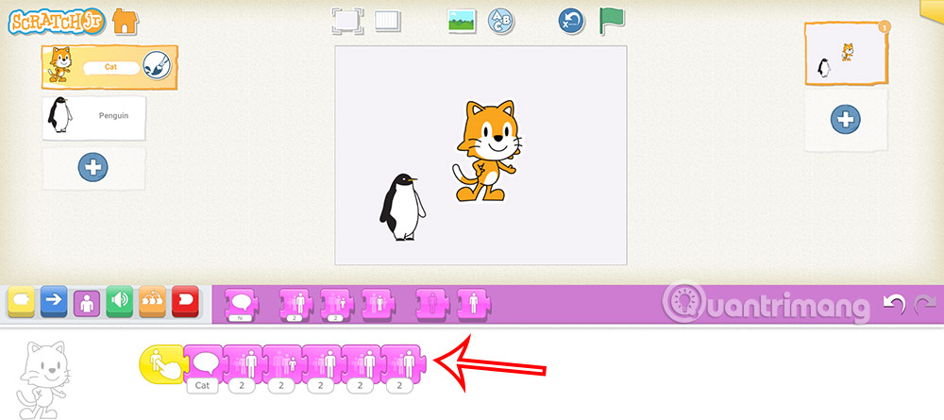
Task: Click the ScratchJr logo
Action: 57,22
